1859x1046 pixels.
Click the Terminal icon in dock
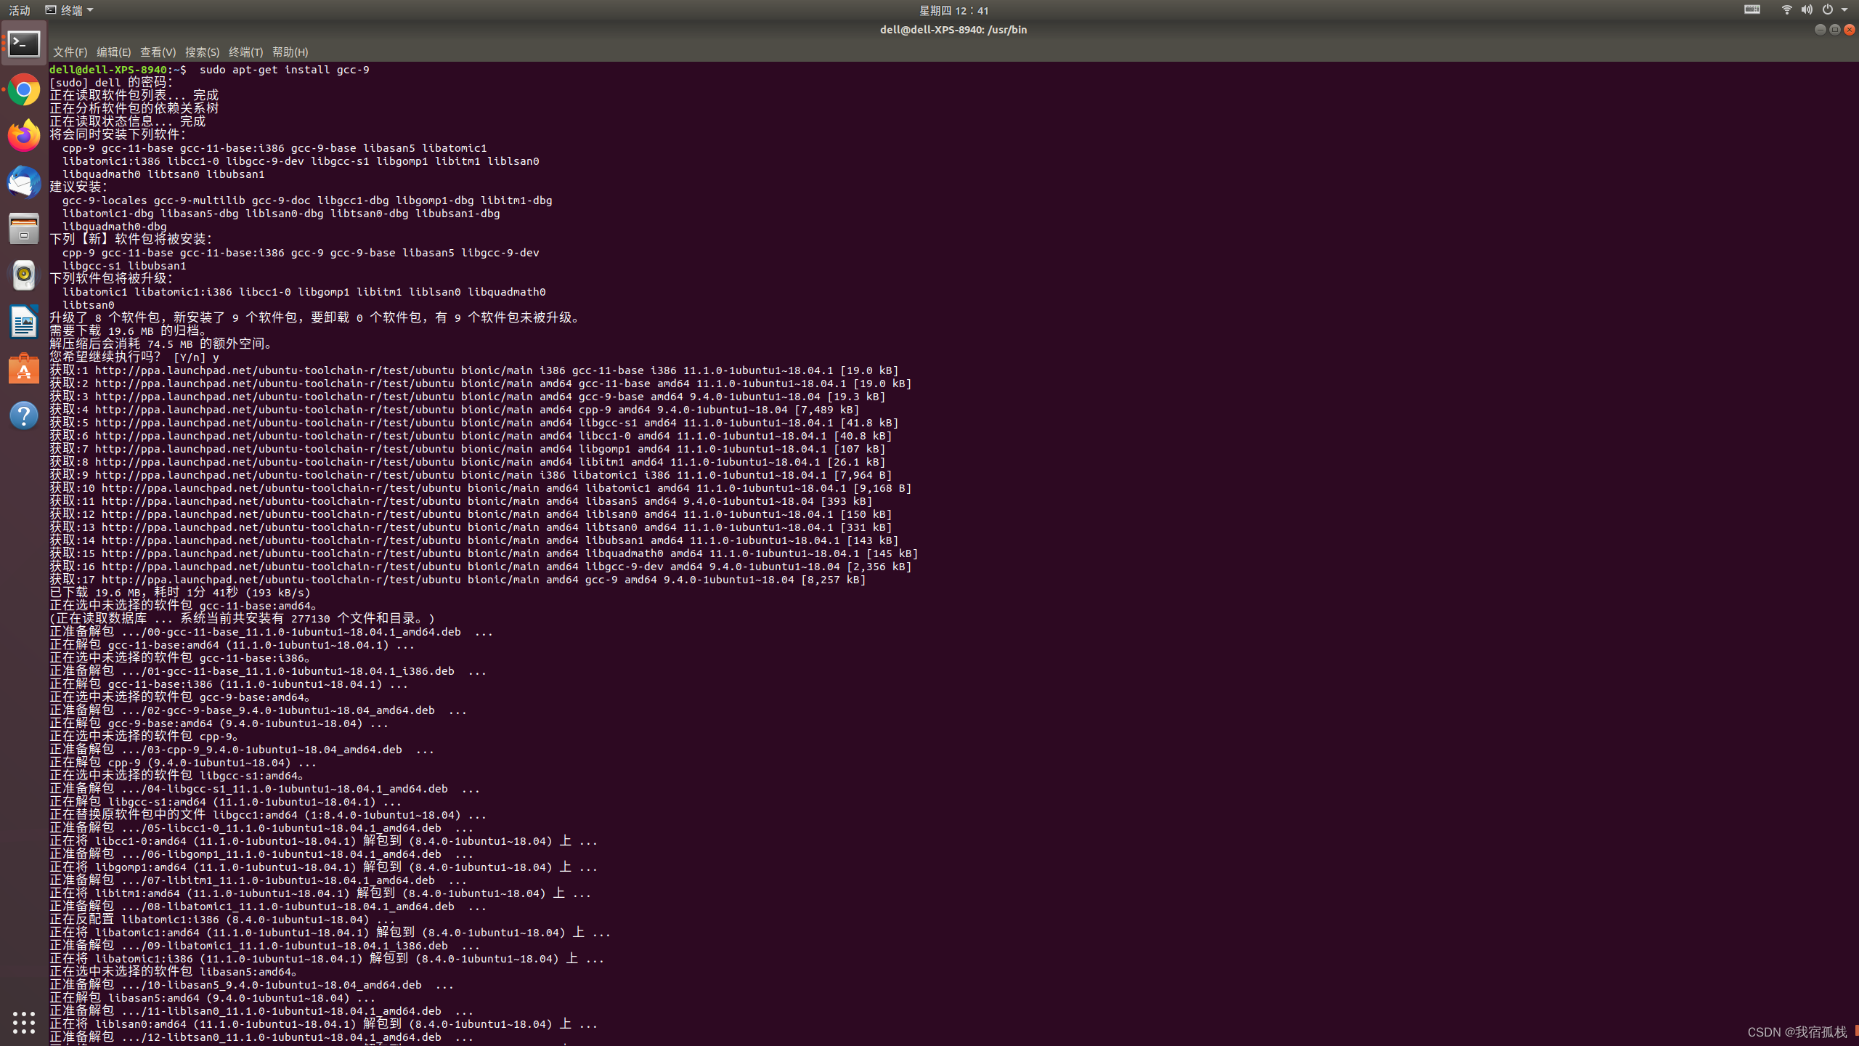tap(24, 44)
